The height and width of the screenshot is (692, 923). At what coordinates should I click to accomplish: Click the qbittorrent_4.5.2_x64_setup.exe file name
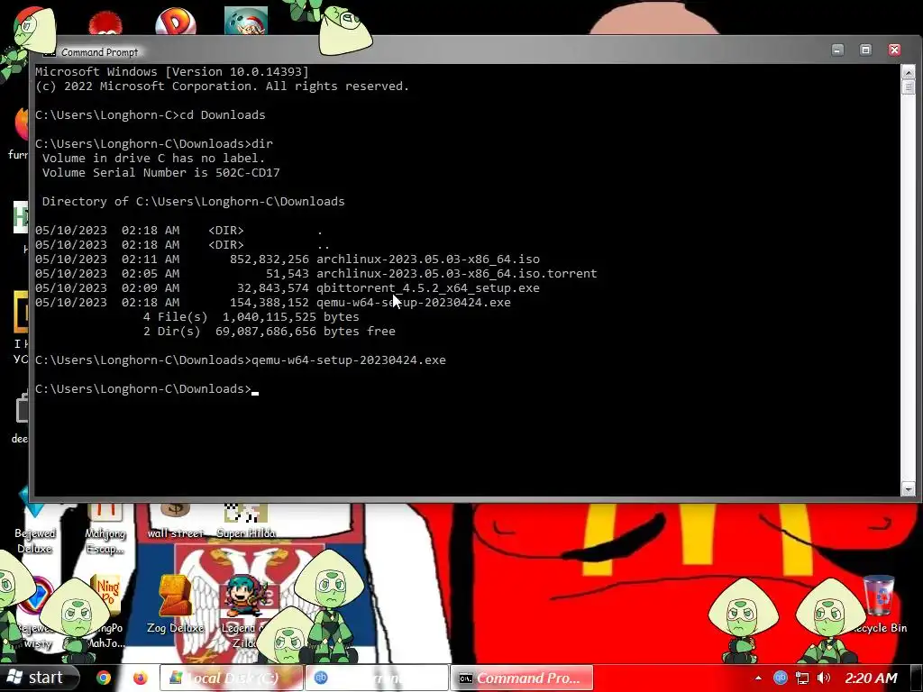tap(428, 287)
